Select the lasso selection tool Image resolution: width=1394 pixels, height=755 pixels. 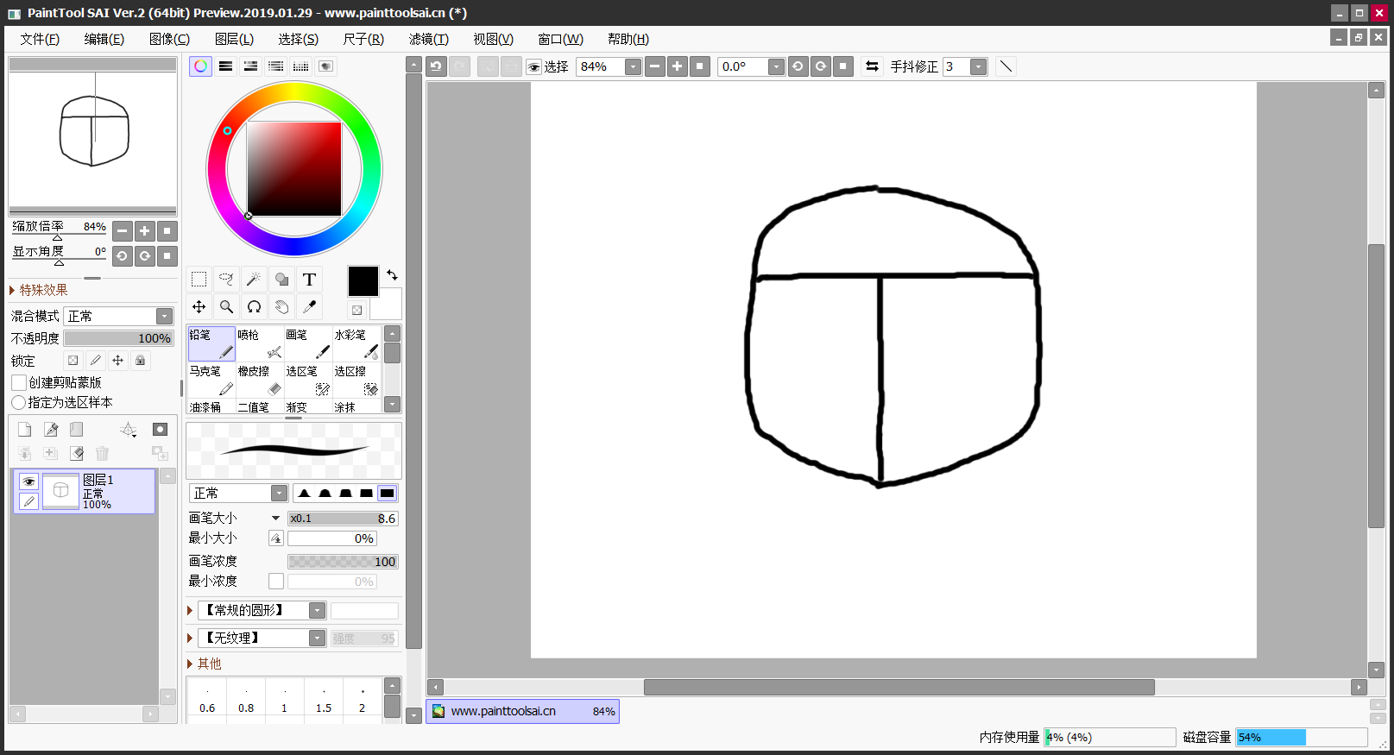(x=226, y=279)
